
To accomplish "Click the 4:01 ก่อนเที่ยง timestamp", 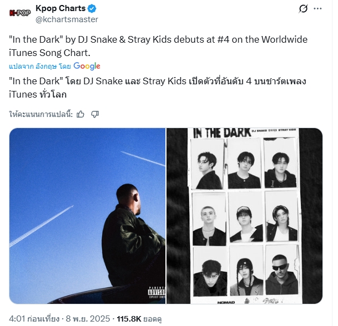I will click(34, 319).
